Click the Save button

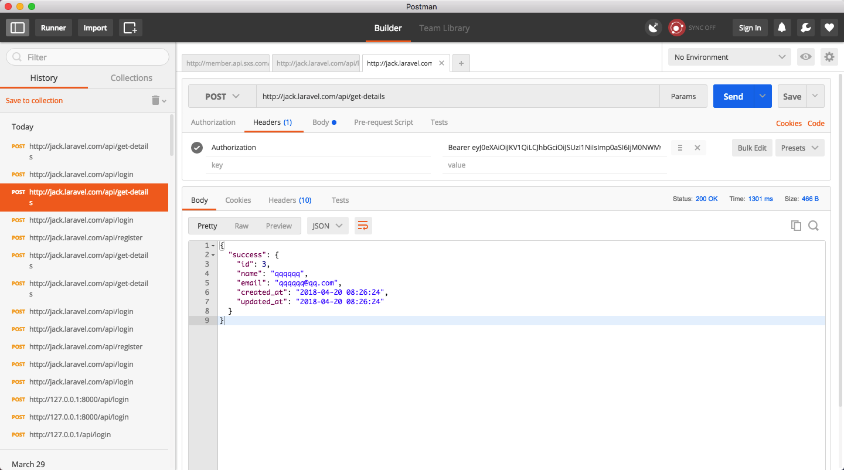pyautogui.click(x=792, y=96)
